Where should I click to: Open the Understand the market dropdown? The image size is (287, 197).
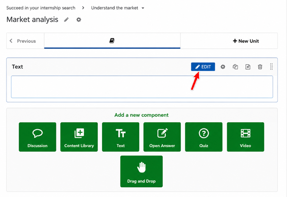118,8
